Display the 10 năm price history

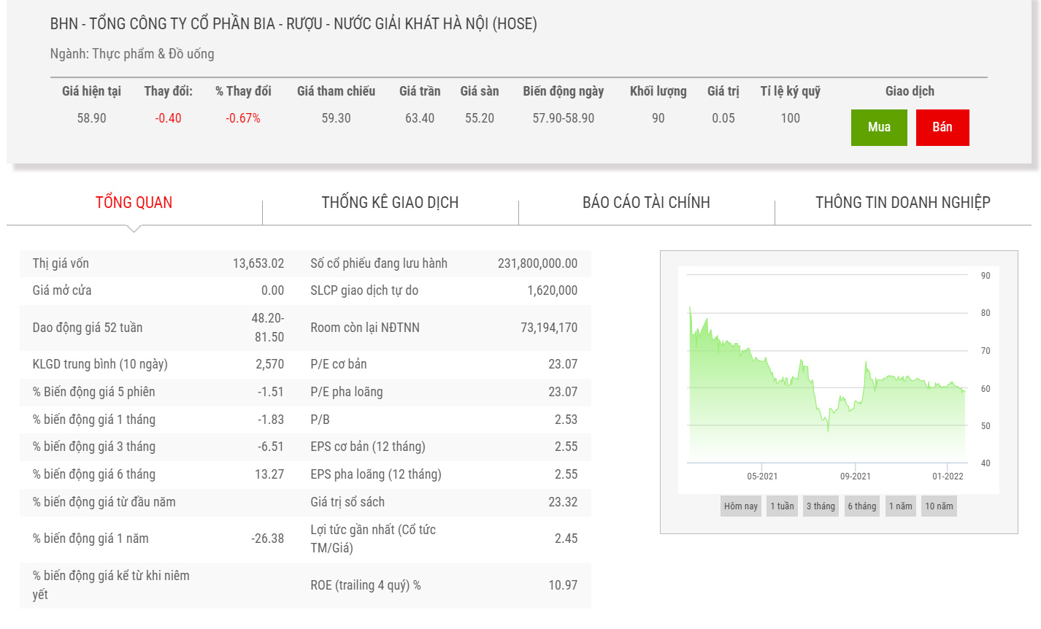(939, 506)
